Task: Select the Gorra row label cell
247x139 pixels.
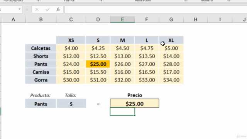Action: pos(41,80)
